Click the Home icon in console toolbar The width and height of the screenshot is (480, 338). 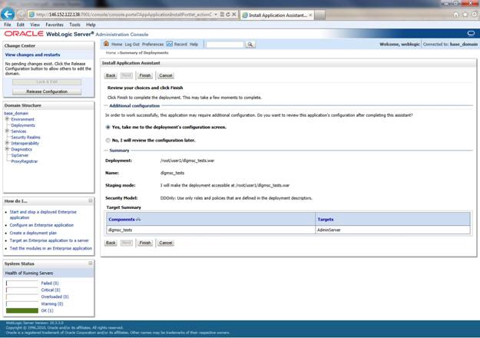[107, 45]
